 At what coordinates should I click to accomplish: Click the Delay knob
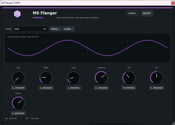pyautogui.click(x=74, y=78)
